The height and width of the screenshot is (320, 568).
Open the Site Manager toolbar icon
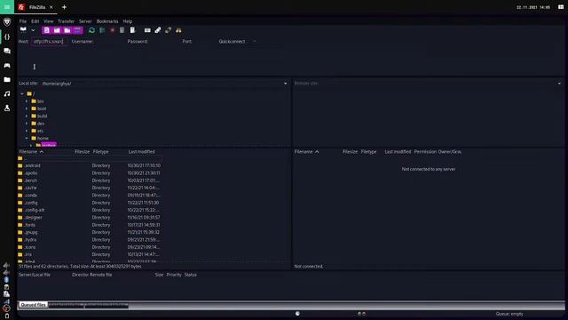(23, 30)
